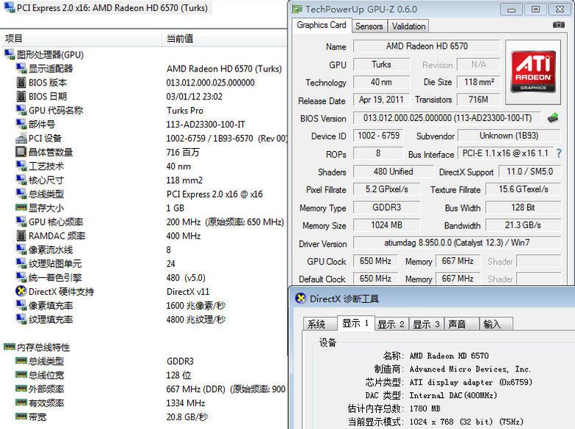Click the GPU-Z camera screenshot icon
Screen dimensions: 575x429
[559, 24]
